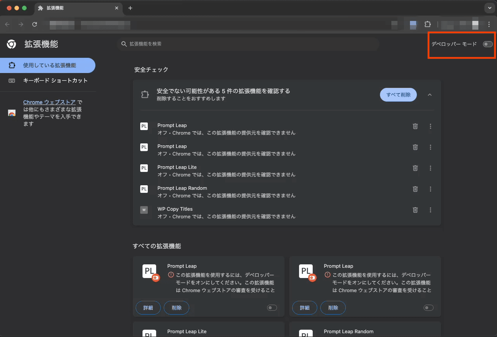Toggle on the left Prompt Leap card
497x337 pixels.
272,308
